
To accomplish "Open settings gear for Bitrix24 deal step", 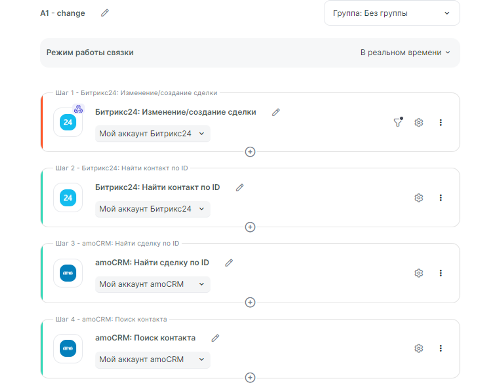I will [x=419, y=123].
